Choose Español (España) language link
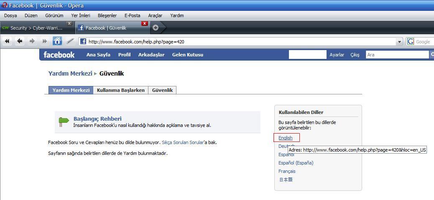The width and height of the screenshot is (434, 200). (x=296, y=163)
